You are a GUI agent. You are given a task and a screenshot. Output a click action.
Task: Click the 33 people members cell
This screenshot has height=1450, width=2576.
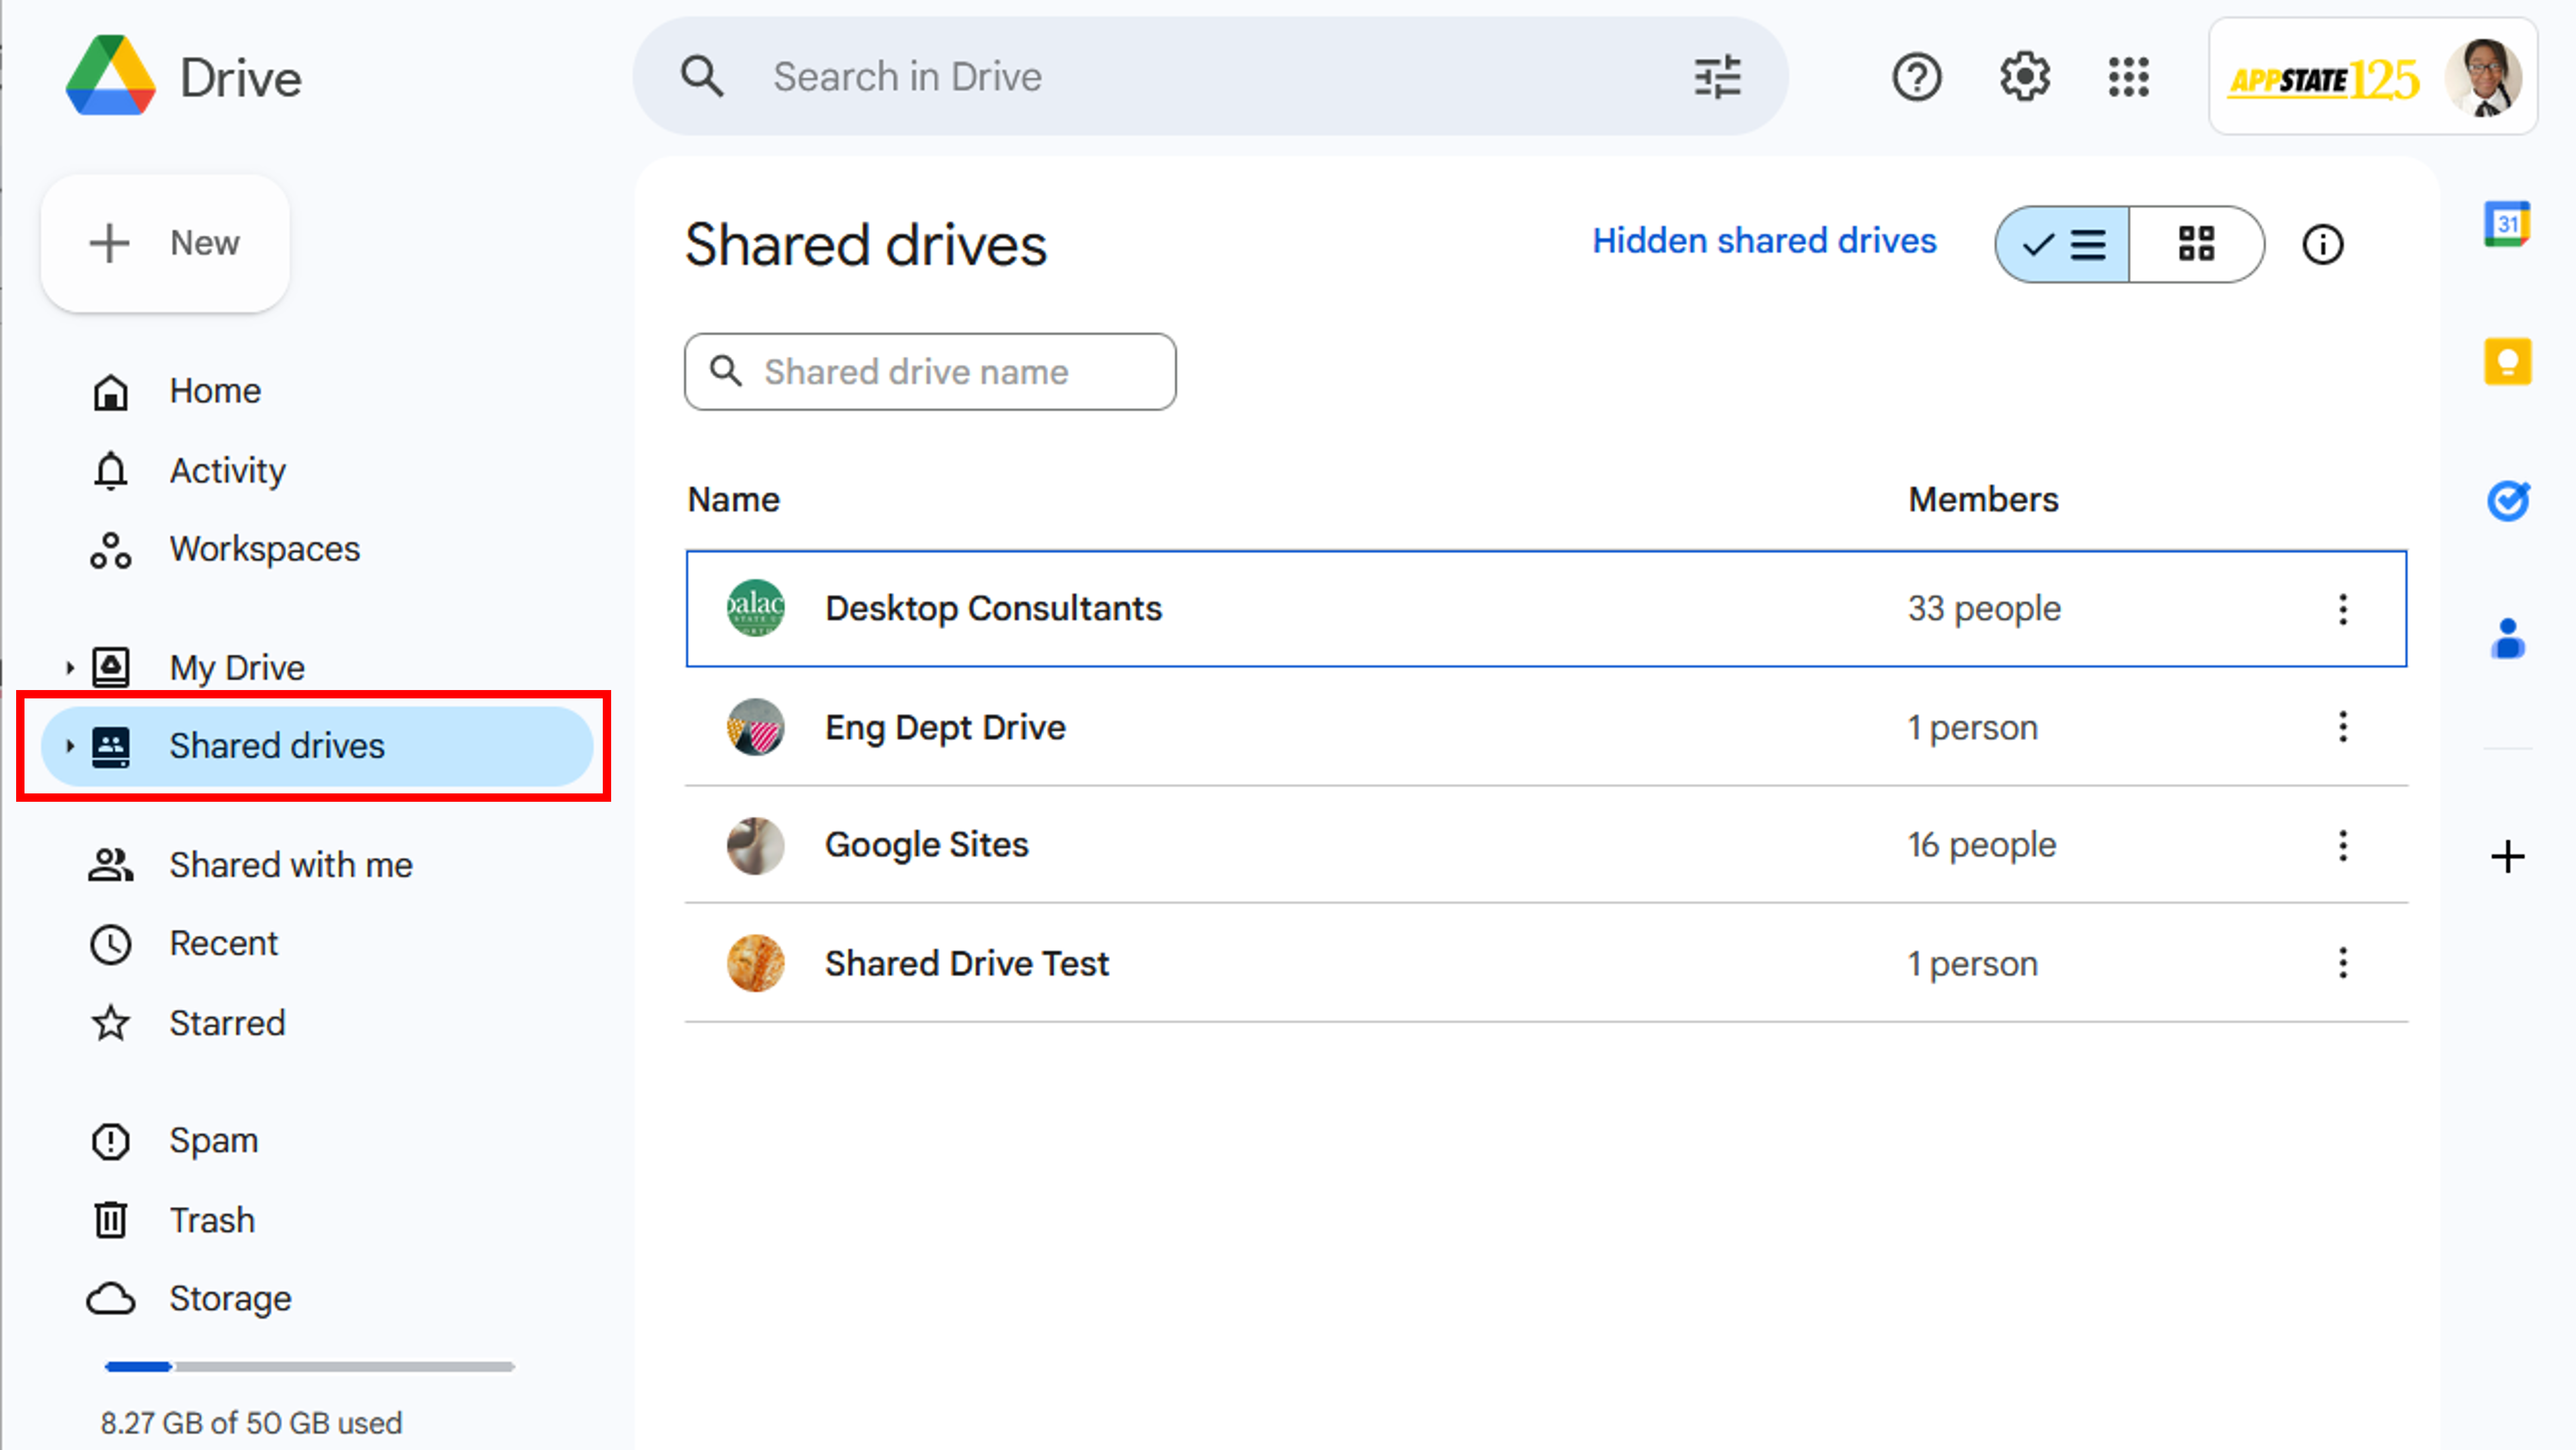1984,608
